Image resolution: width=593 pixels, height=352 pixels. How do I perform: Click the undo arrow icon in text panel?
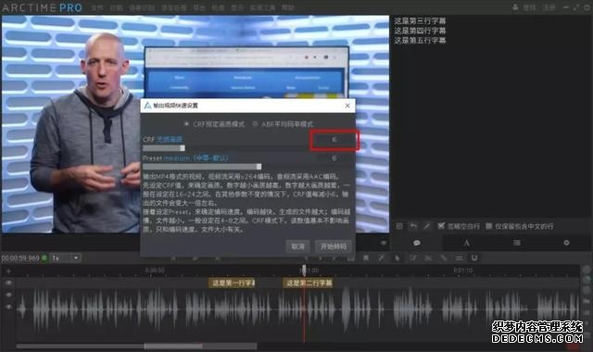click(x=413, y=226)
